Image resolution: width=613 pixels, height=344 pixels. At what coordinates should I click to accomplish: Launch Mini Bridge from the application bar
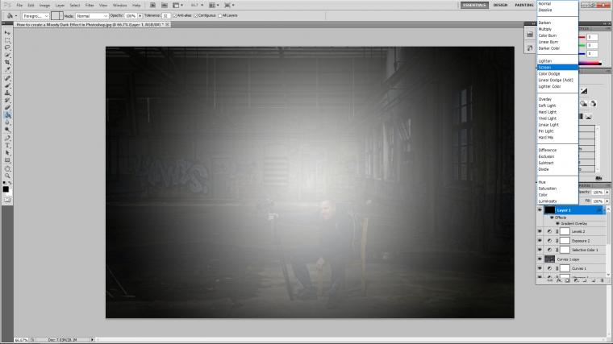165,5
